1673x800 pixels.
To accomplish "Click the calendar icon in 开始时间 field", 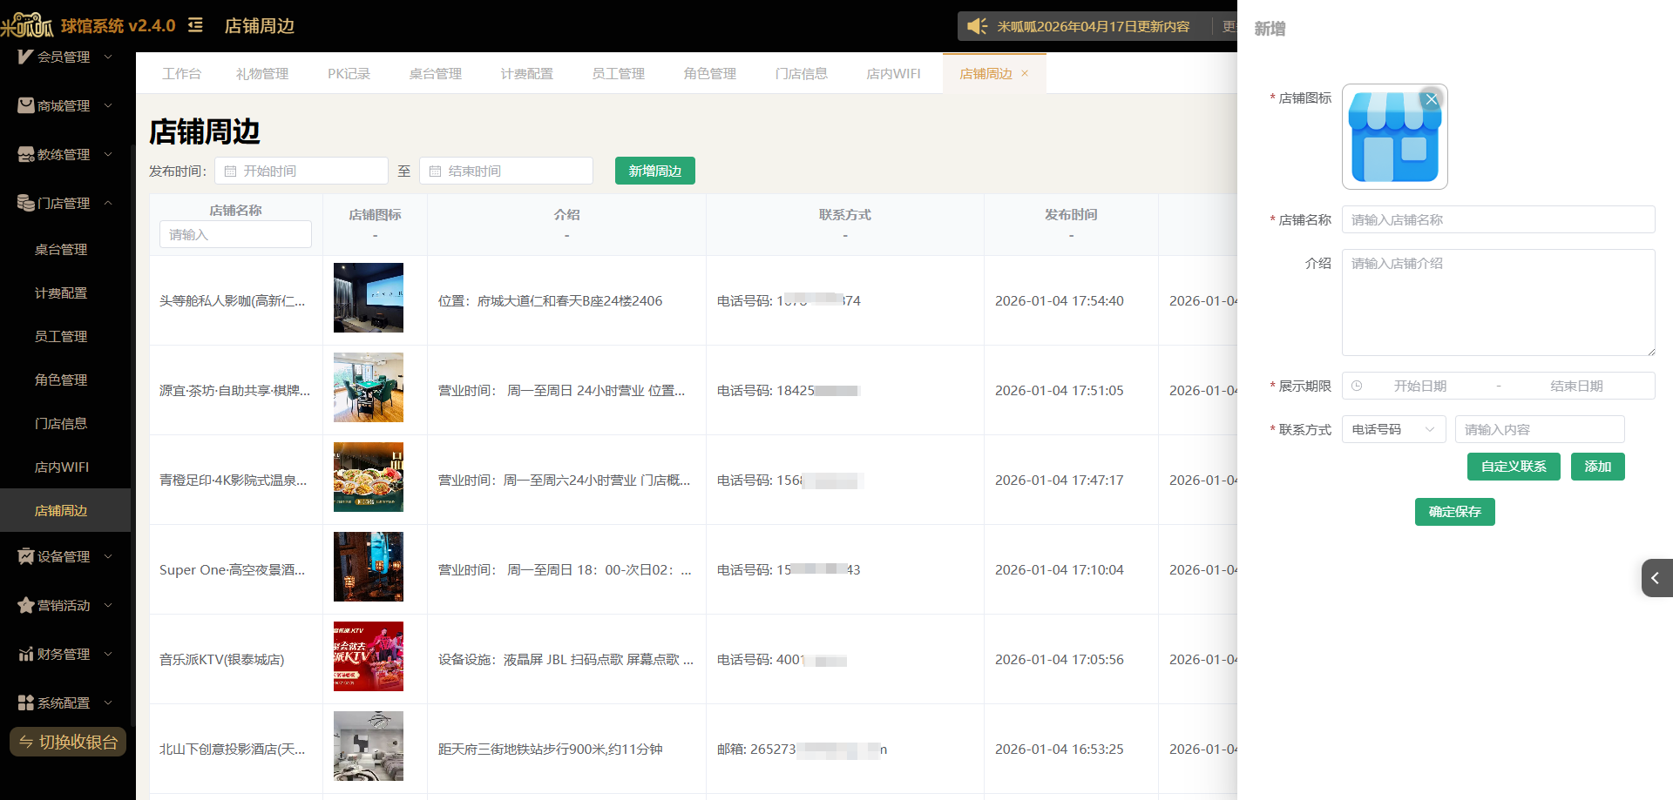I will (230, 171).
